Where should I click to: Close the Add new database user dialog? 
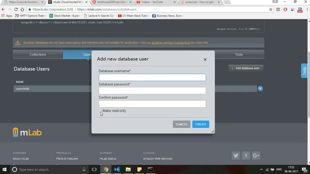pos(205,59)
